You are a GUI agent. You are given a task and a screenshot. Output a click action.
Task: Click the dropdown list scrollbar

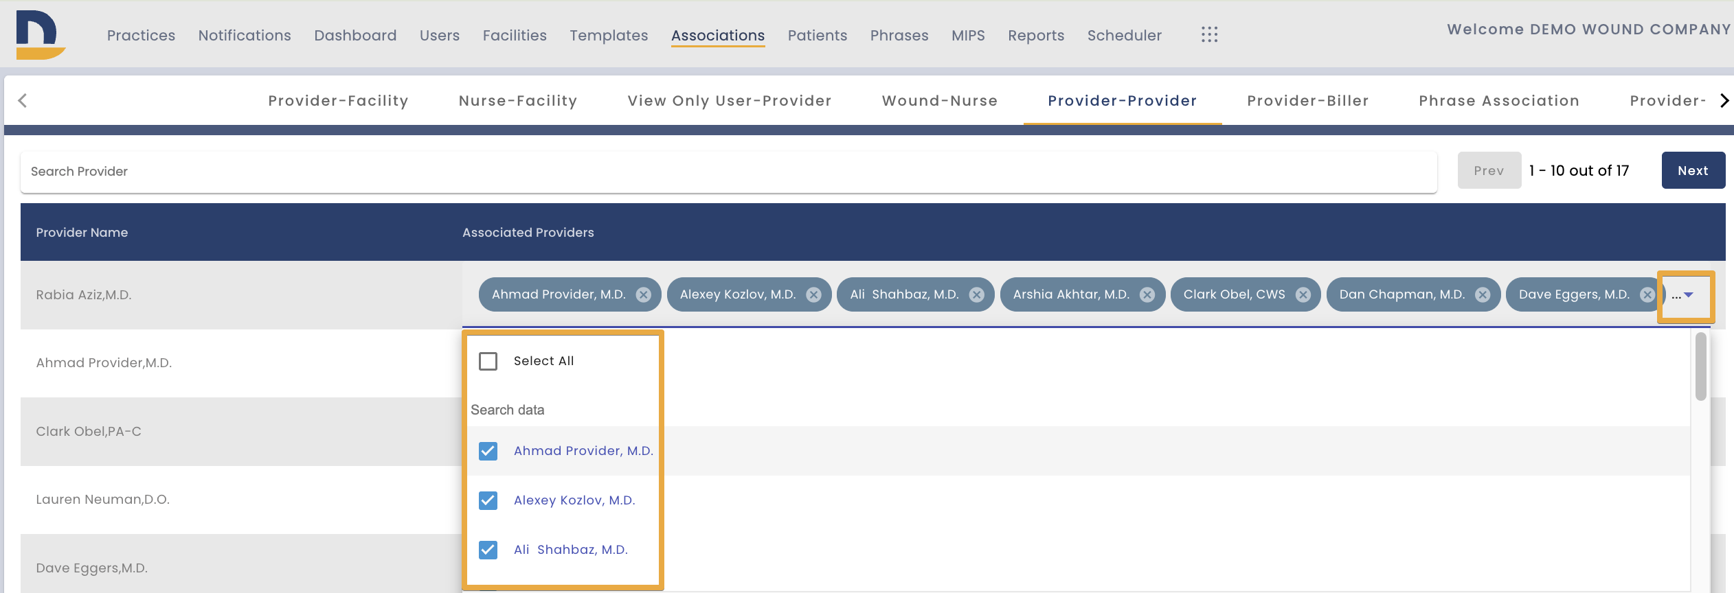pyautogui.click(x=1701, y=367)
